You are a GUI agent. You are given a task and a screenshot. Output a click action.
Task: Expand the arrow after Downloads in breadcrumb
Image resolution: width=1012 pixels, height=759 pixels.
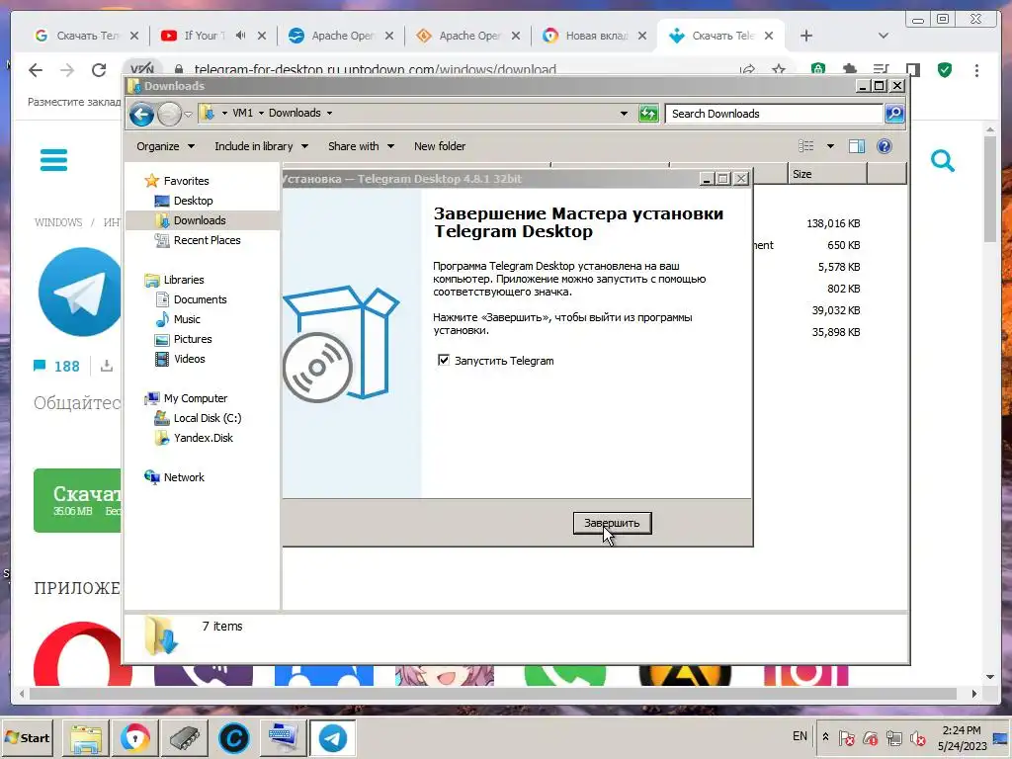coord(329,113)
